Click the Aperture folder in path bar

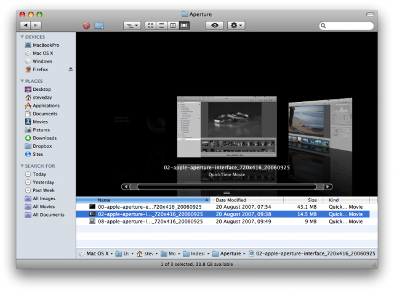[x=227, y=254]
